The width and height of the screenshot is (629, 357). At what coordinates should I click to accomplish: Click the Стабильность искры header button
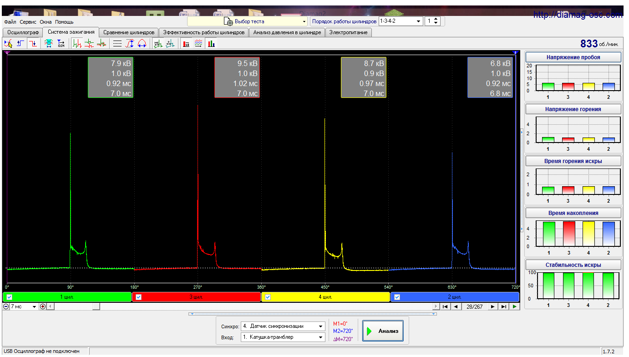pyautogui.click(x=573, y=265)
